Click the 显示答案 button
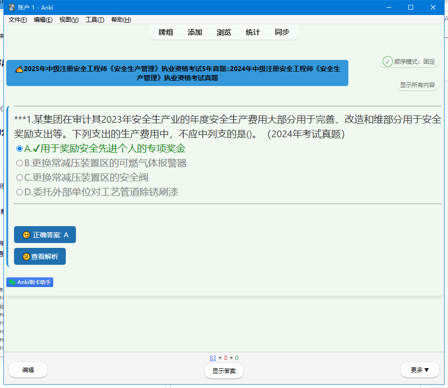 [224, 371]
